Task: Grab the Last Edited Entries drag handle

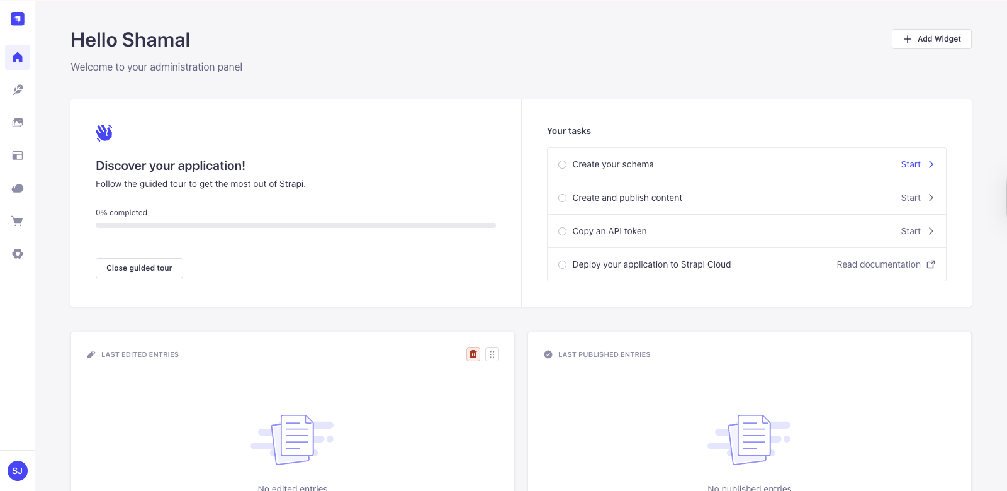Action: point(492,354)
